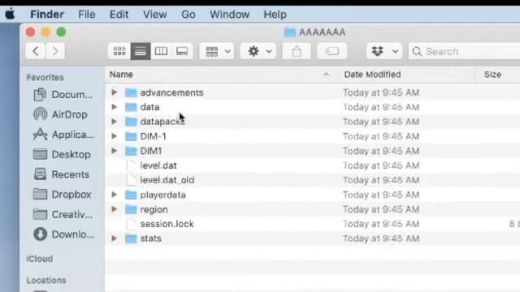520x292 pixels.
Task: Sort by Size column header
Action: [492, 75]
